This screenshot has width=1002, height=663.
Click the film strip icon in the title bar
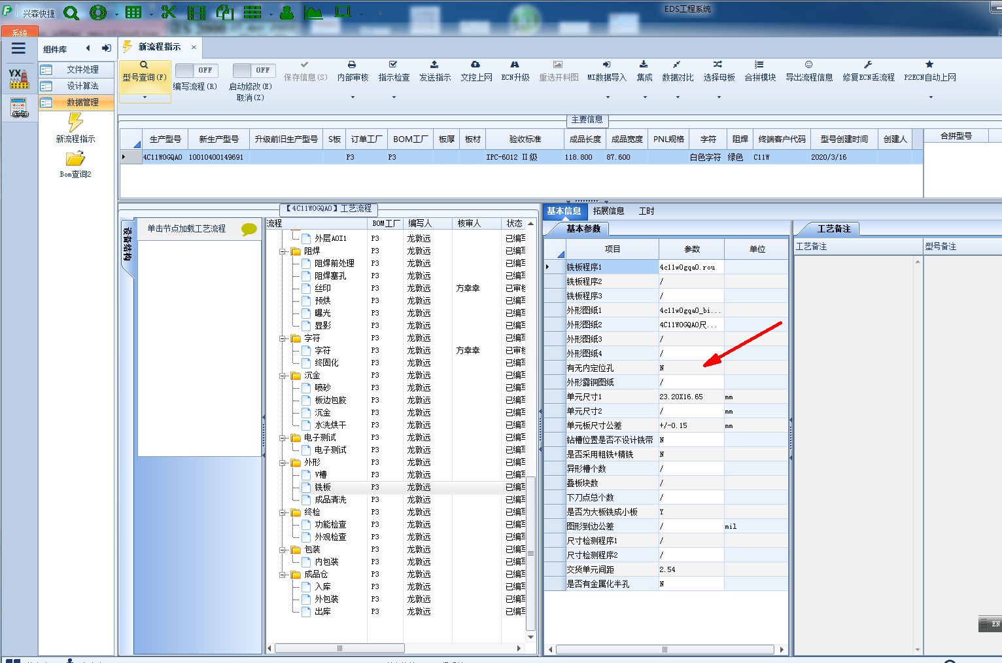[x=196, y=12]
